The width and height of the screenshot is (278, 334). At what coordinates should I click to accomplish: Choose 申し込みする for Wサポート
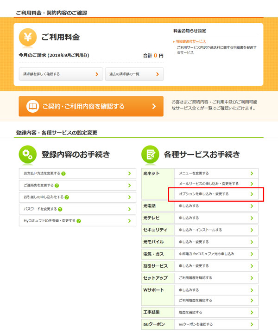216,290
